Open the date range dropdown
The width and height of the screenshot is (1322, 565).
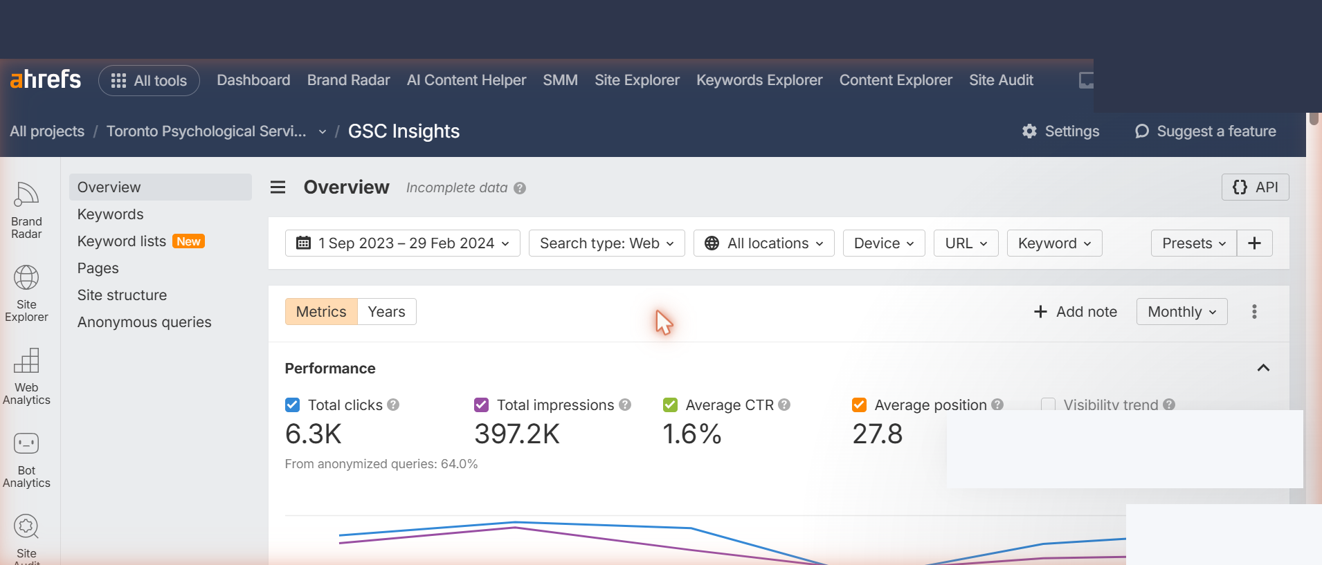tap(403, 243)
